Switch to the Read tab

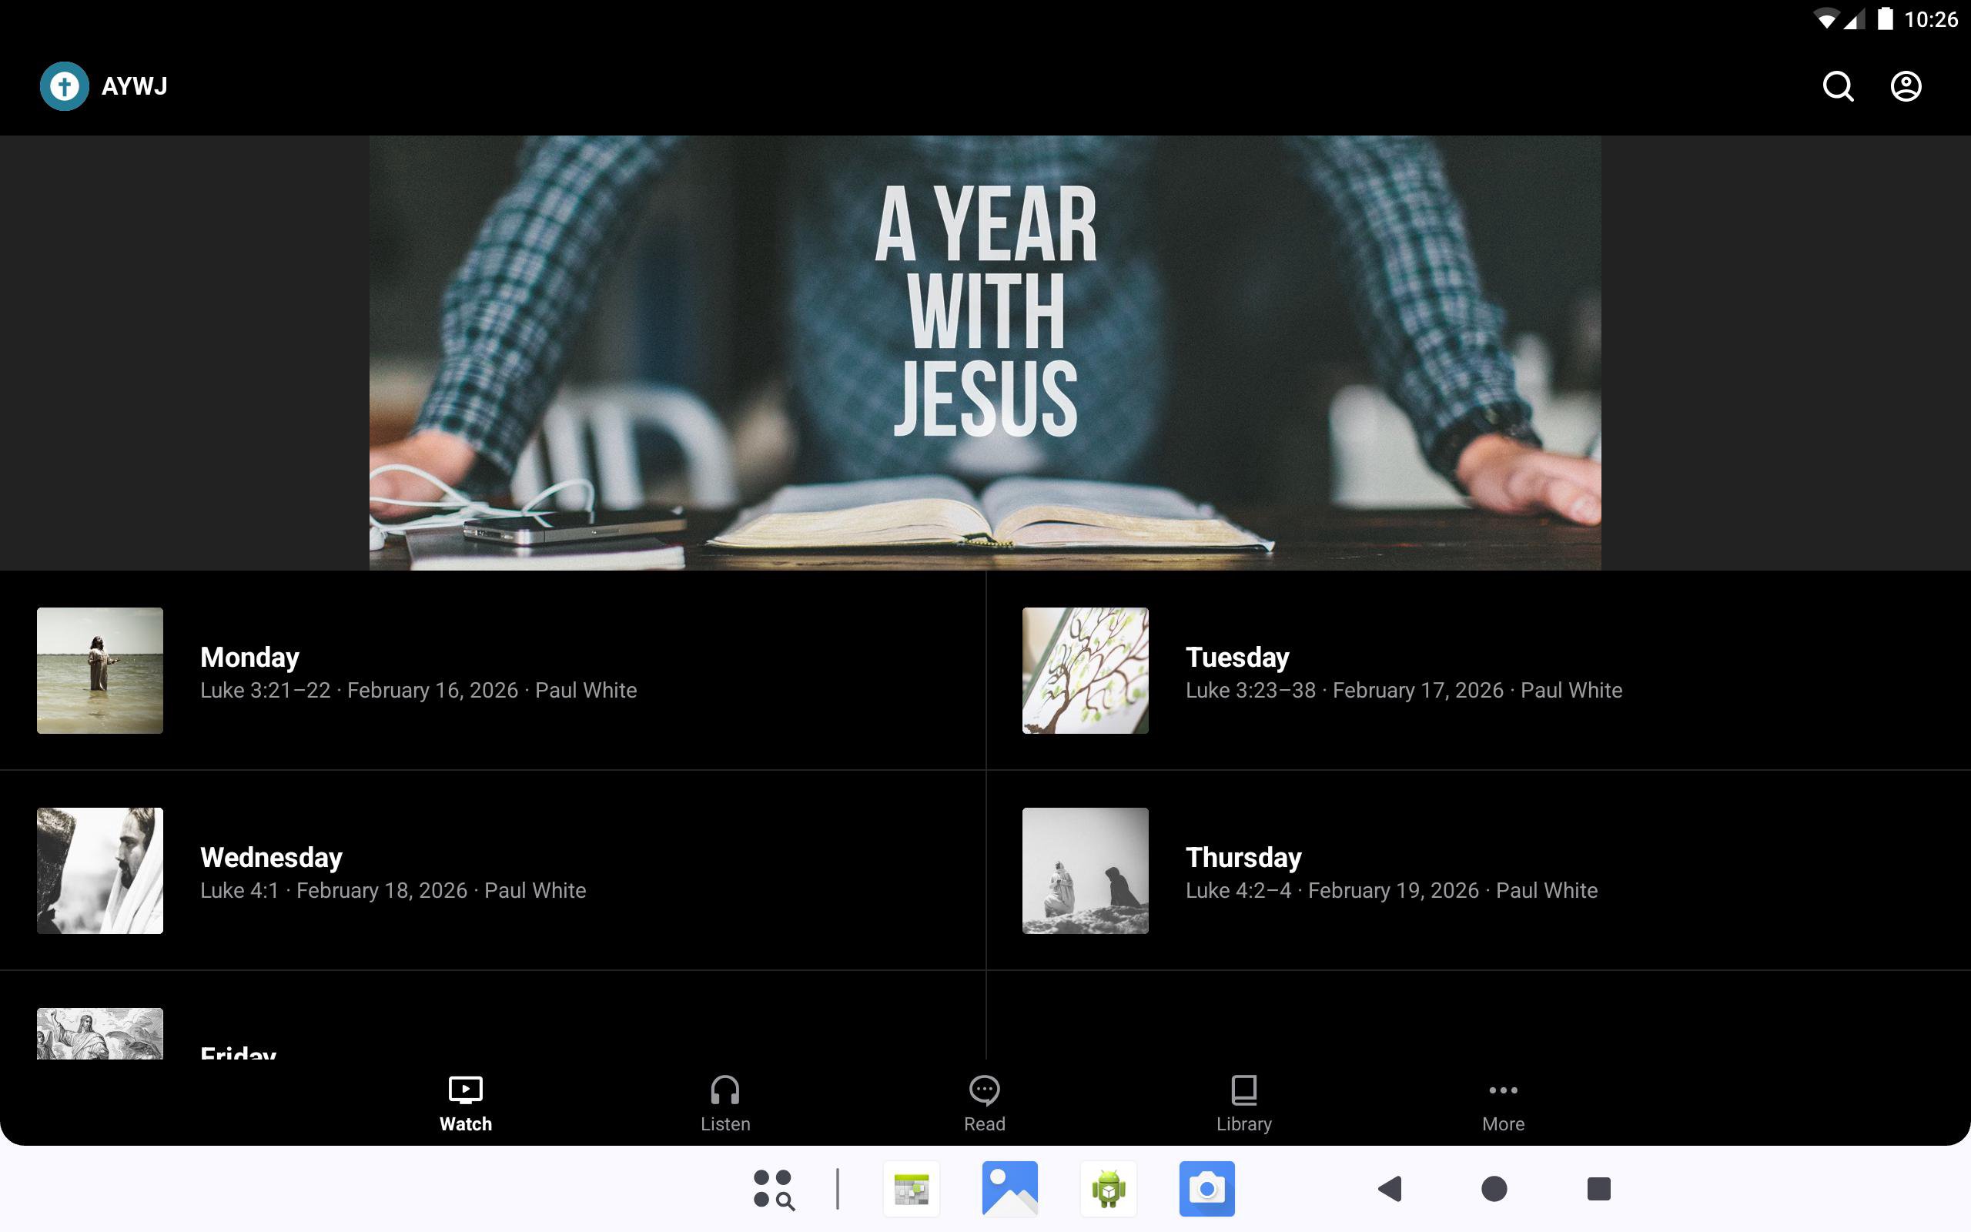point(984,1103)
